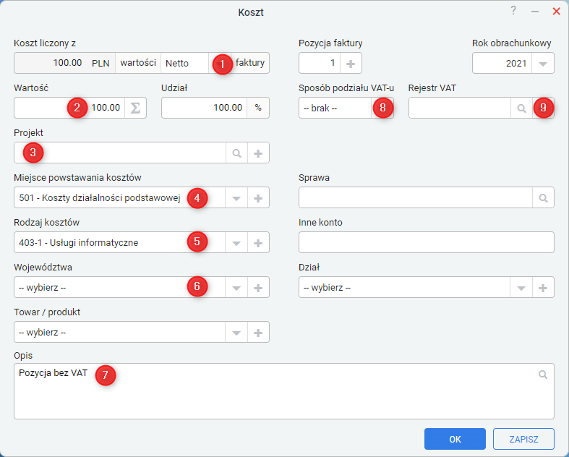Expand Towar / produkt dropdown

tap(236, 332)
